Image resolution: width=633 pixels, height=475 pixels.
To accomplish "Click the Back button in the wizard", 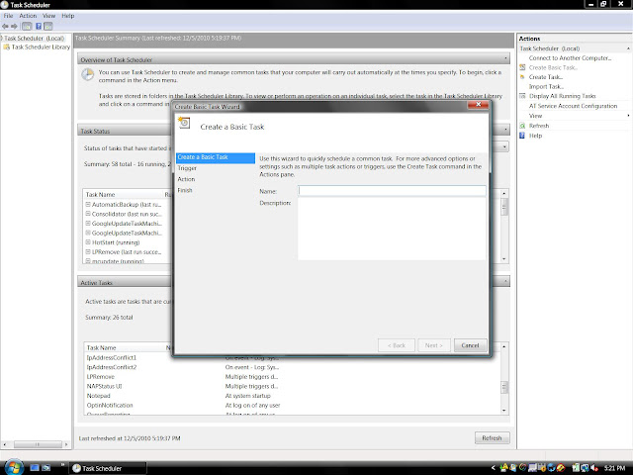I will (x=397, y=345).
